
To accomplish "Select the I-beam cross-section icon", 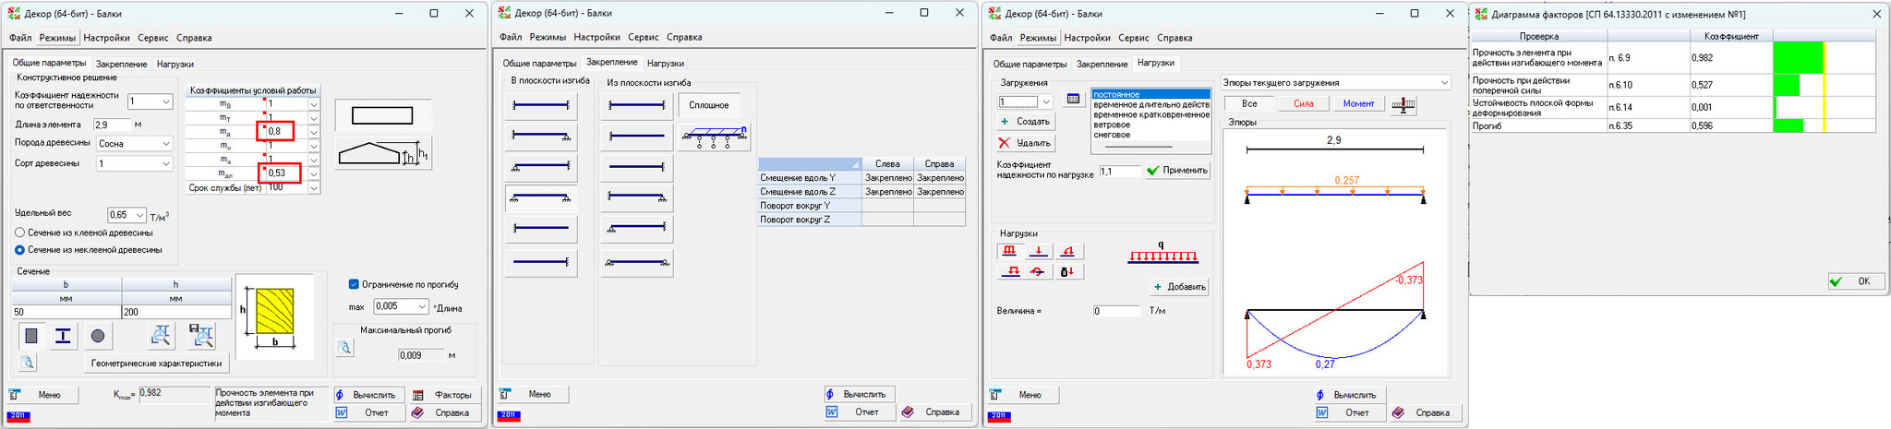I will coord(63,336).
